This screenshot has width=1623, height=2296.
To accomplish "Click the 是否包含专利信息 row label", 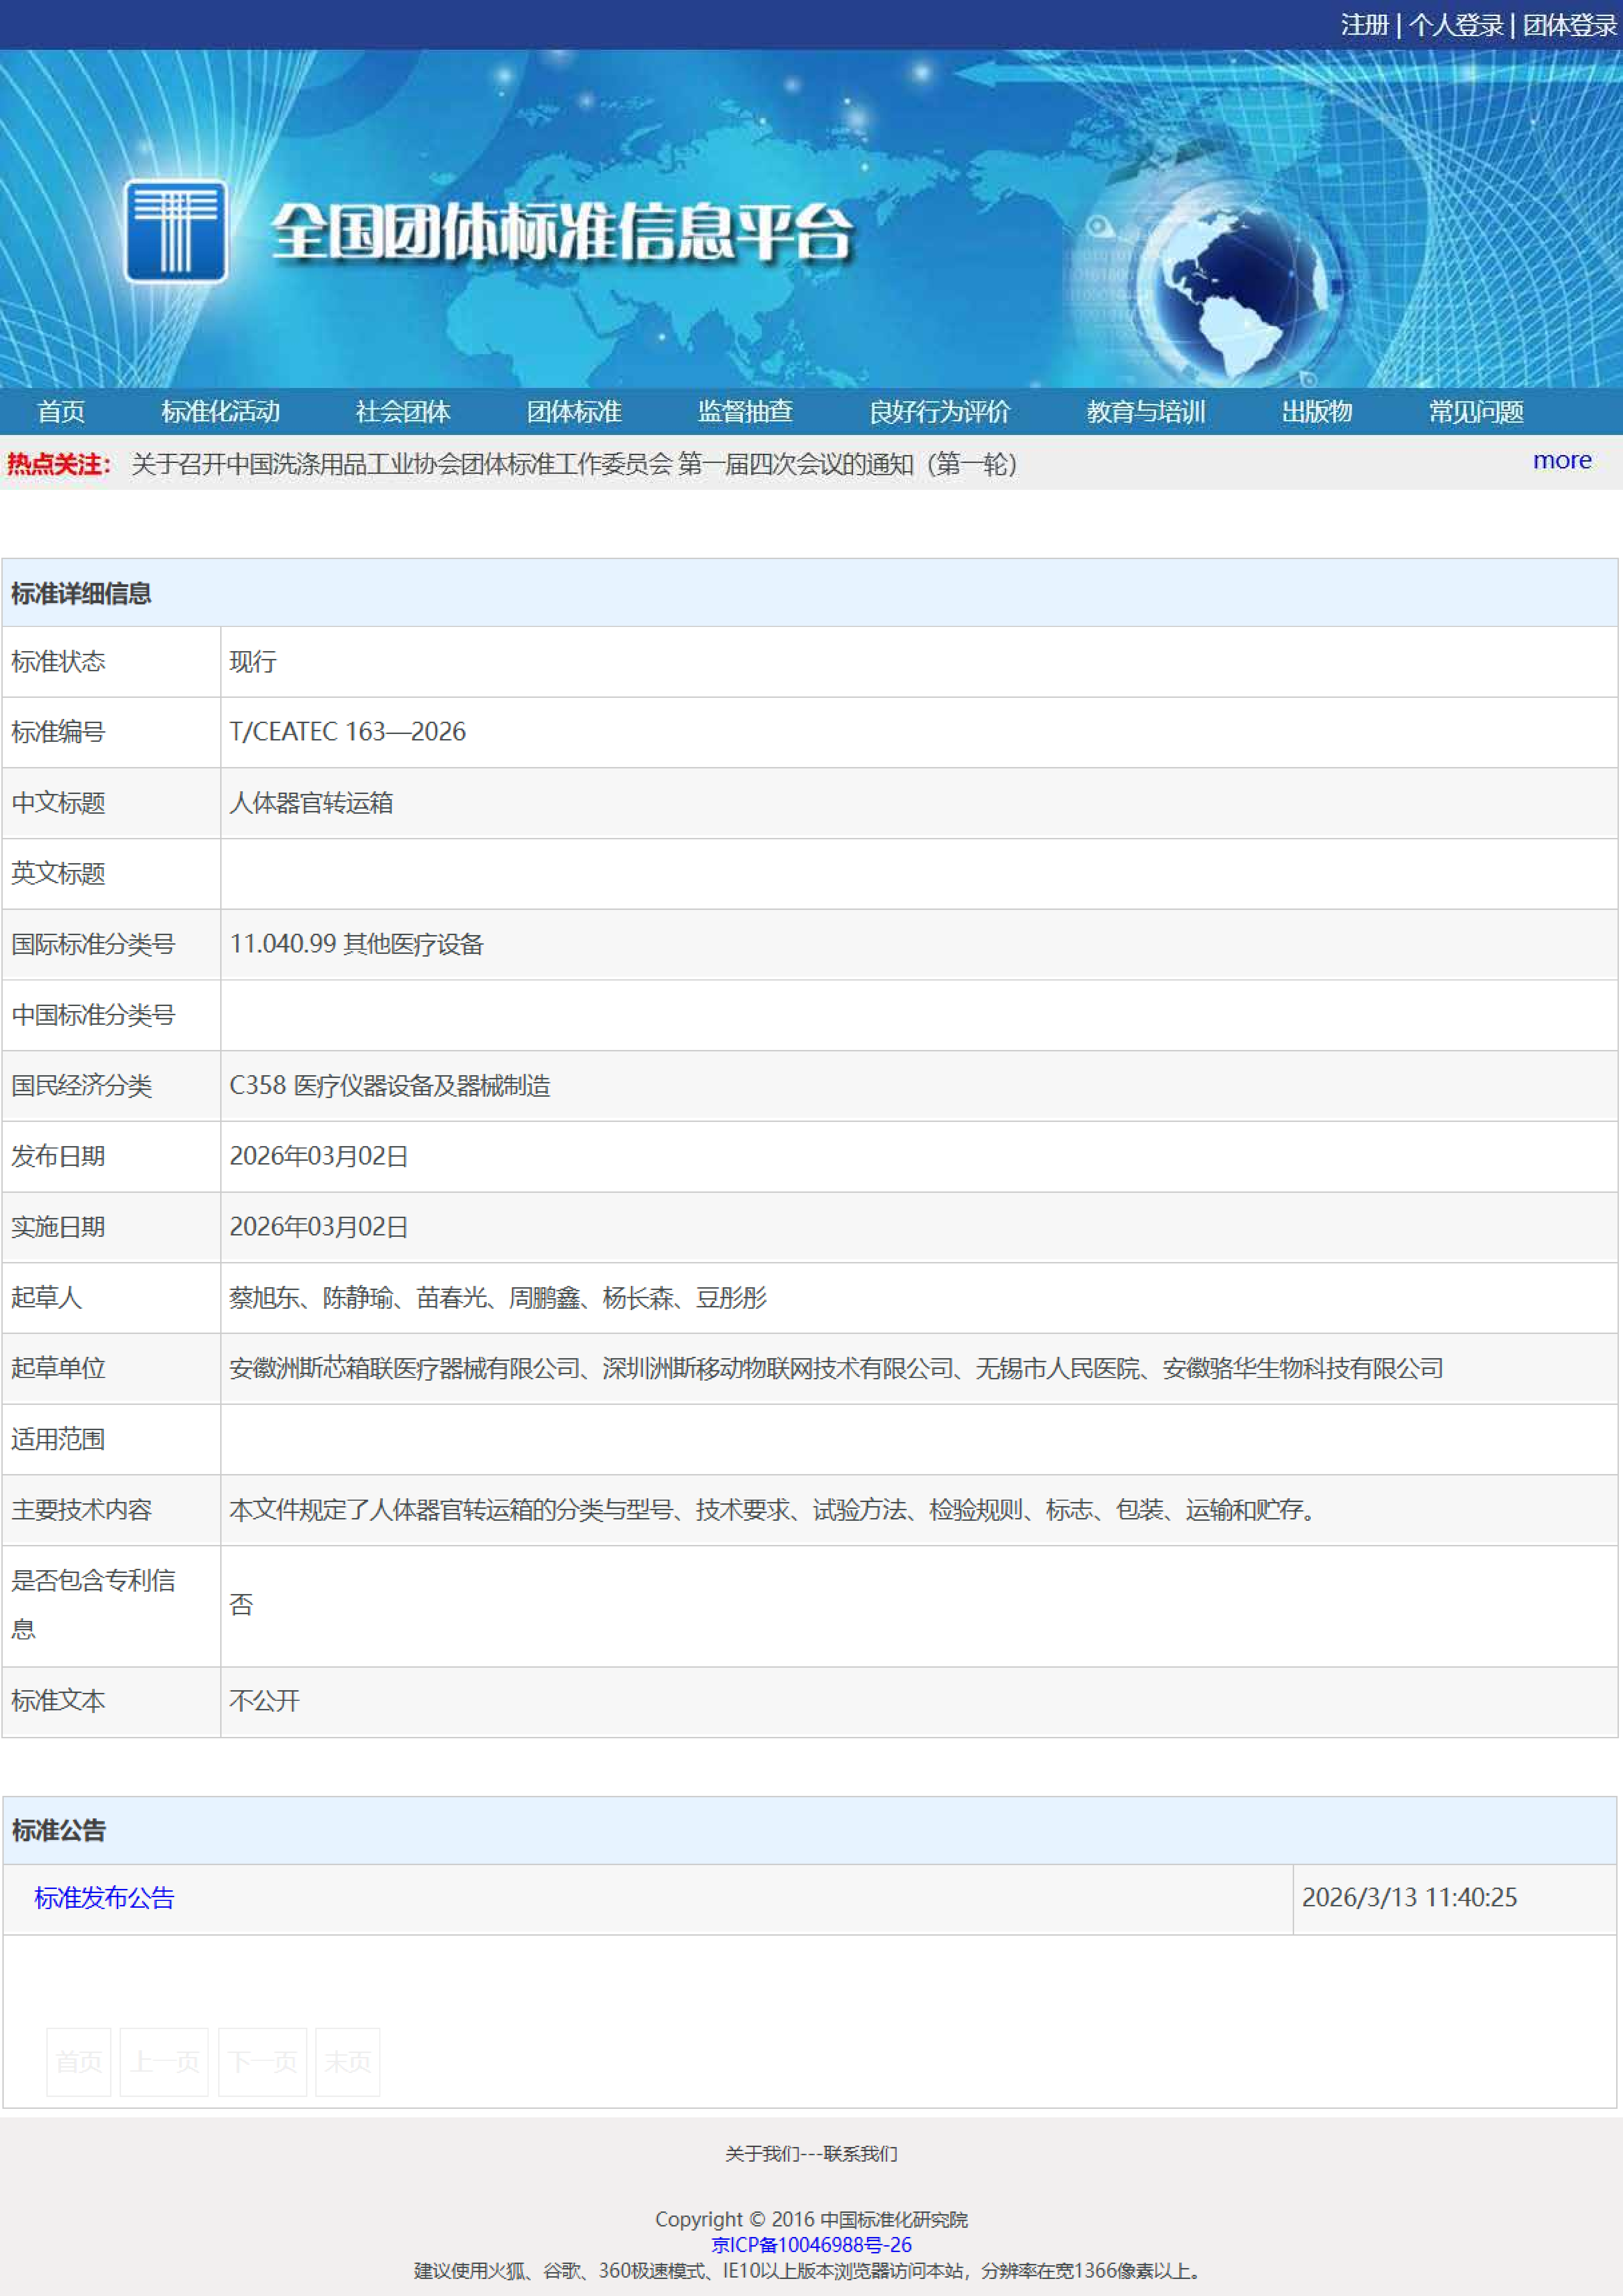I will click(x=93, y=1605).
